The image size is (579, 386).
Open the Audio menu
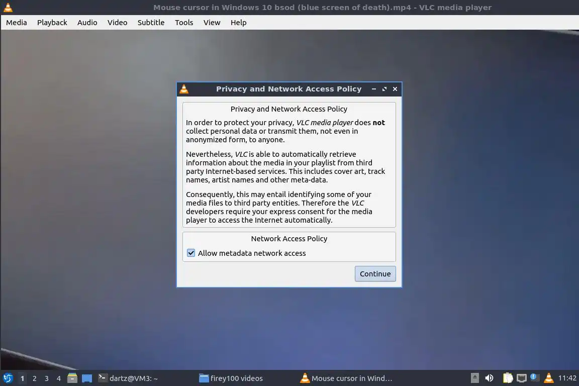pyautogui.click(x=87, y=23)
